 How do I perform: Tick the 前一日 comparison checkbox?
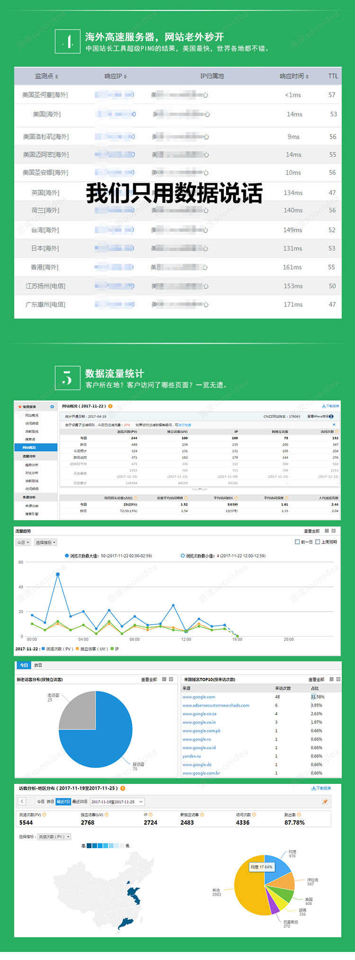click(297, 542)
